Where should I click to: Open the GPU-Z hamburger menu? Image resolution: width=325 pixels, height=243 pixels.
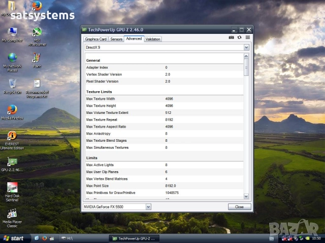[248, 37]
